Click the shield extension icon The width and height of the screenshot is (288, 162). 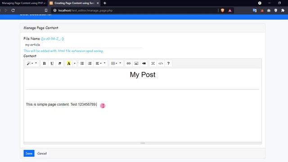coord(276,10)
